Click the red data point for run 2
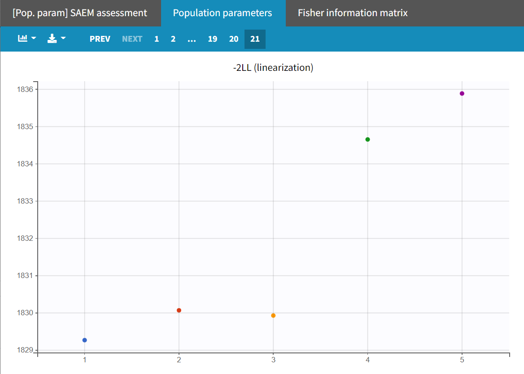 (x=179, y=310)
